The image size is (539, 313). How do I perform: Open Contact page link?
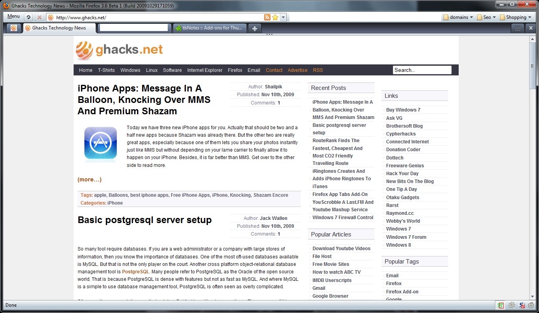(274, 70)
